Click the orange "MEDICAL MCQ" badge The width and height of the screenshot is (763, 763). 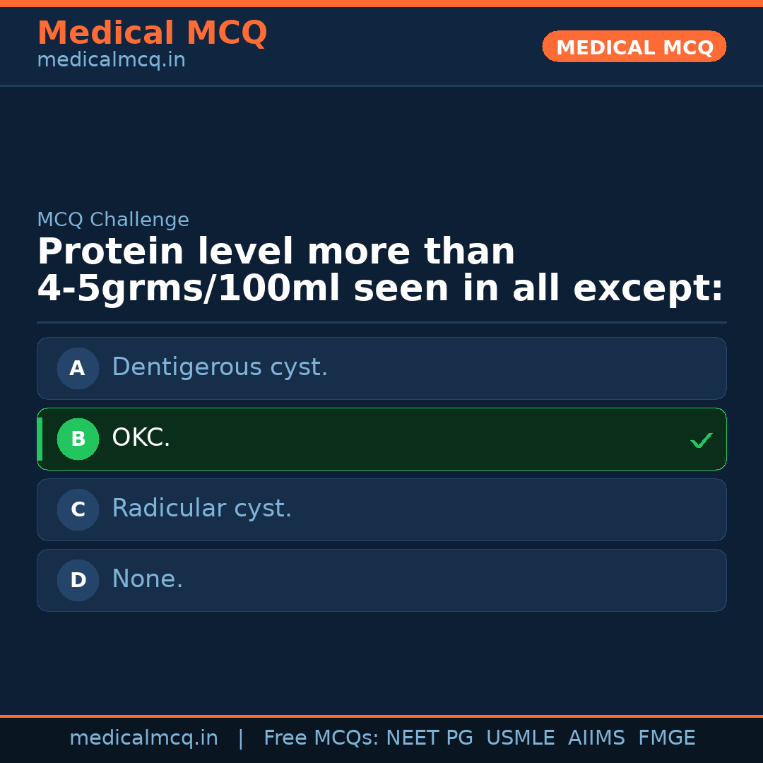(634, 47)
